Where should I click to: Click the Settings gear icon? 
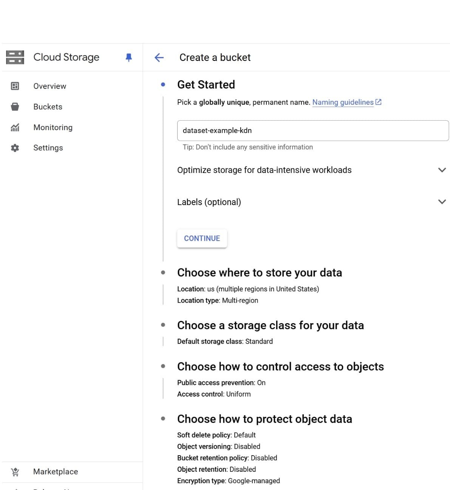point(15,148)
